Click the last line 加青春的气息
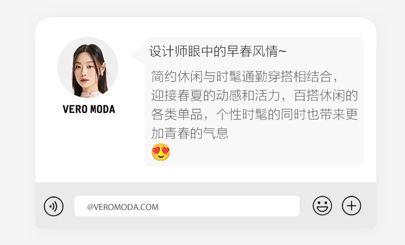This screenshot has height=245, width=405. pos(190,134)
